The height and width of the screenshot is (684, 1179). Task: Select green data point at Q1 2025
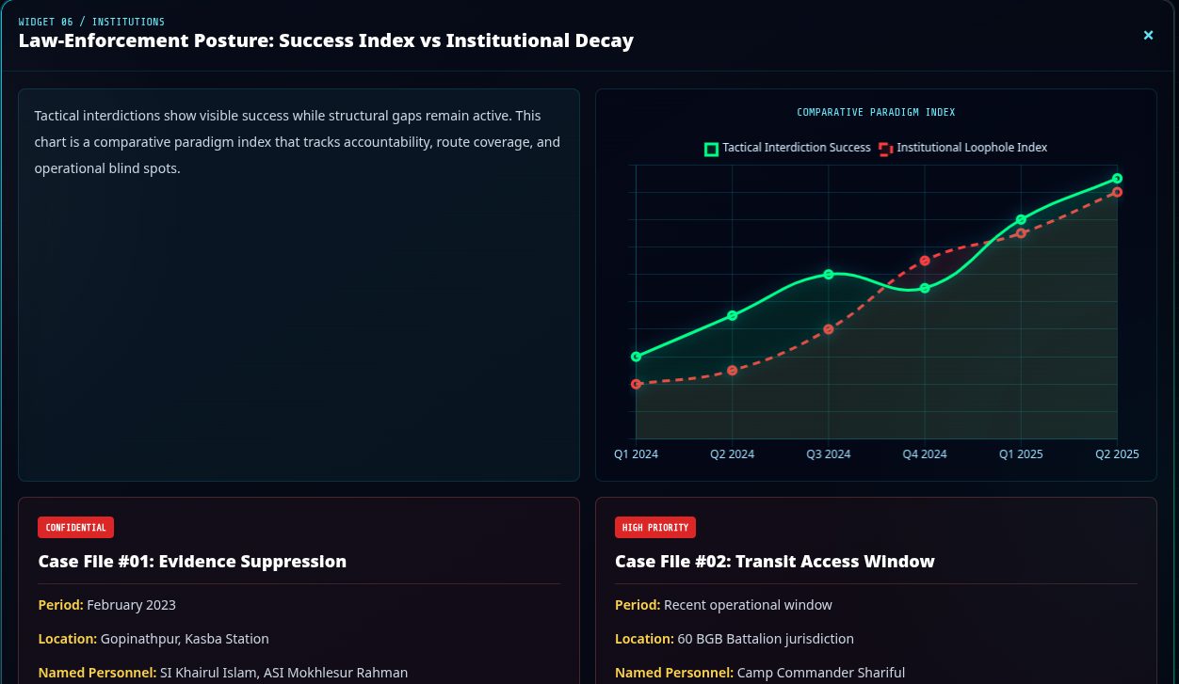point(1021,219)
